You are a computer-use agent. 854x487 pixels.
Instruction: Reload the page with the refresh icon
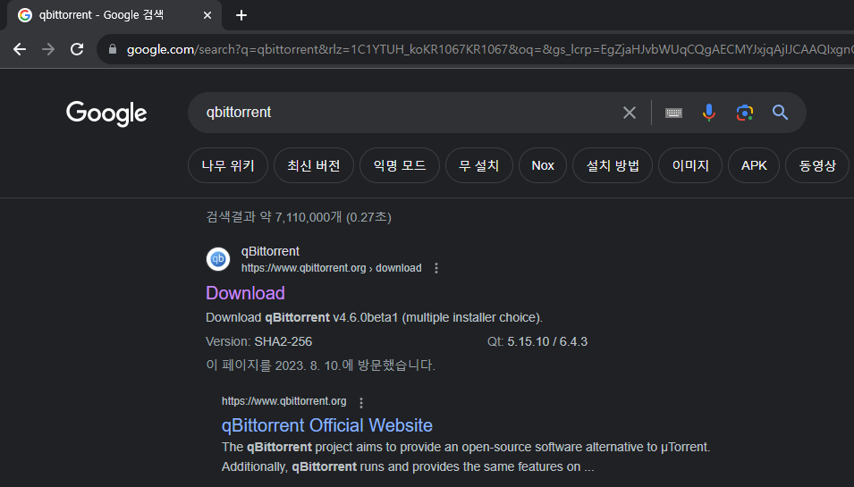click(77, 49)
